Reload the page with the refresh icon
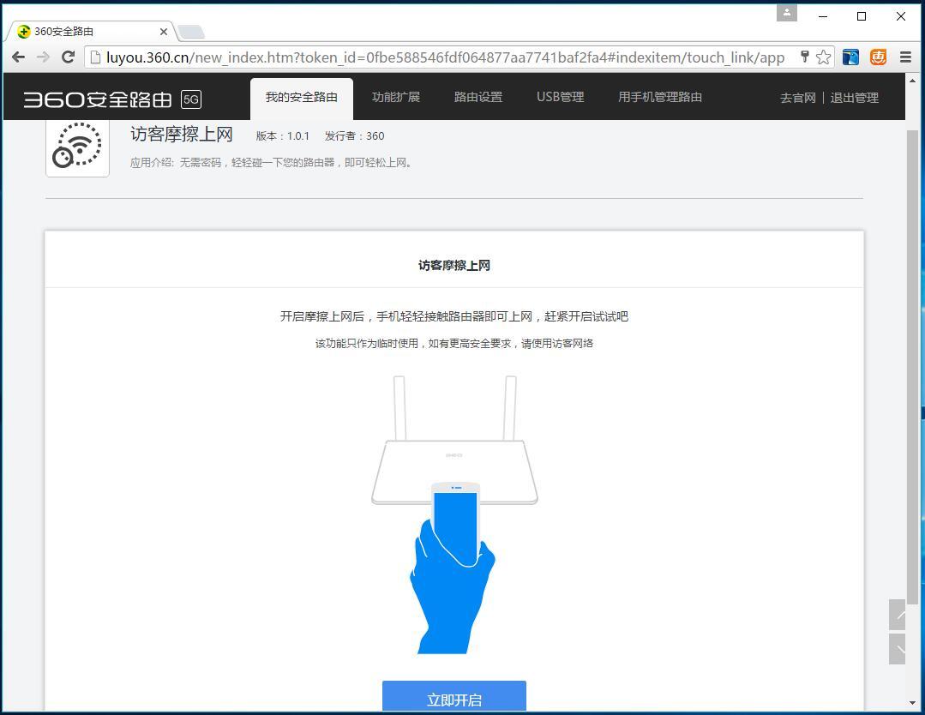 68,57
